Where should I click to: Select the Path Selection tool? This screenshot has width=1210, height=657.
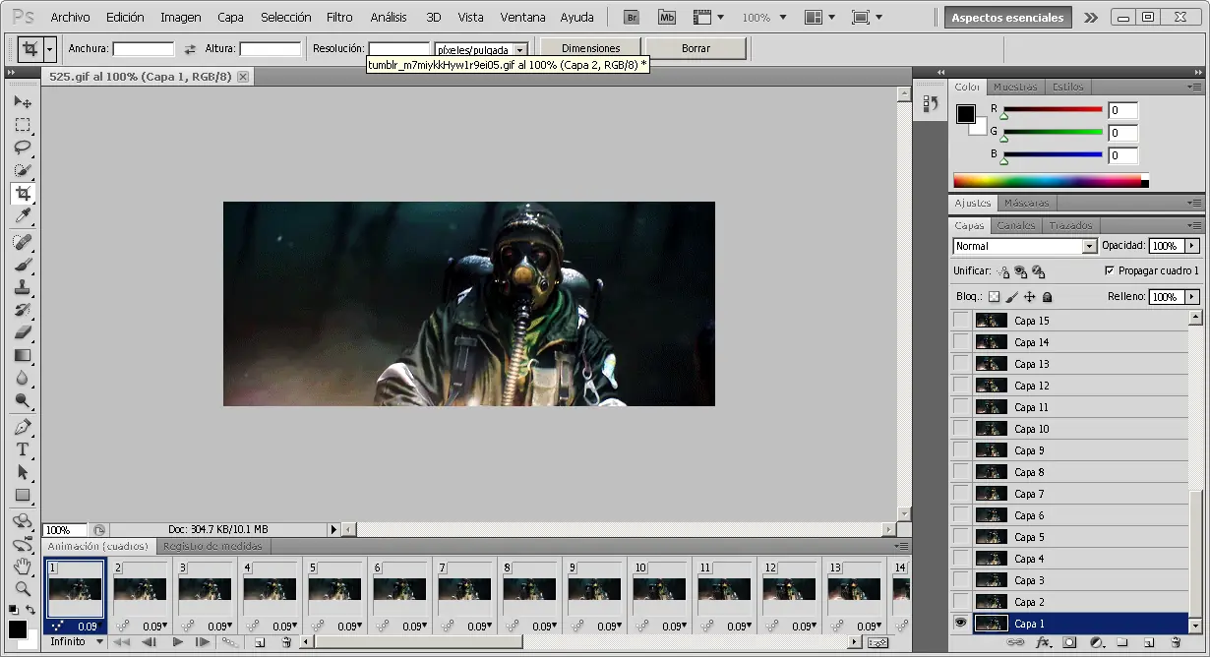(x=23, y=472)
